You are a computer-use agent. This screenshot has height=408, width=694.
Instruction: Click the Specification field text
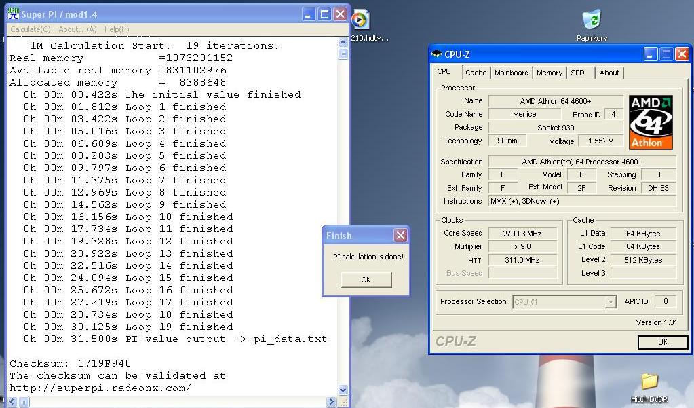[582, 162]
